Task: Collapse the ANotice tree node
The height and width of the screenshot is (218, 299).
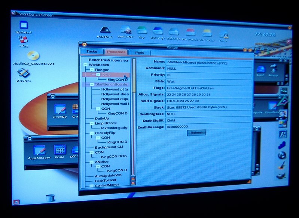Action: [x=92, y=162]
